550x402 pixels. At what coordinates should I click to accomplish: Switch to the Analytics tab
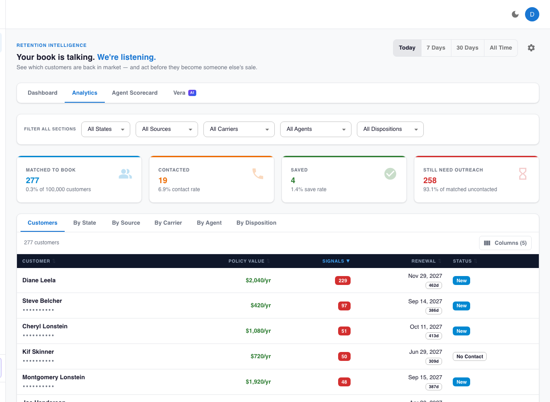pos(85,93)
